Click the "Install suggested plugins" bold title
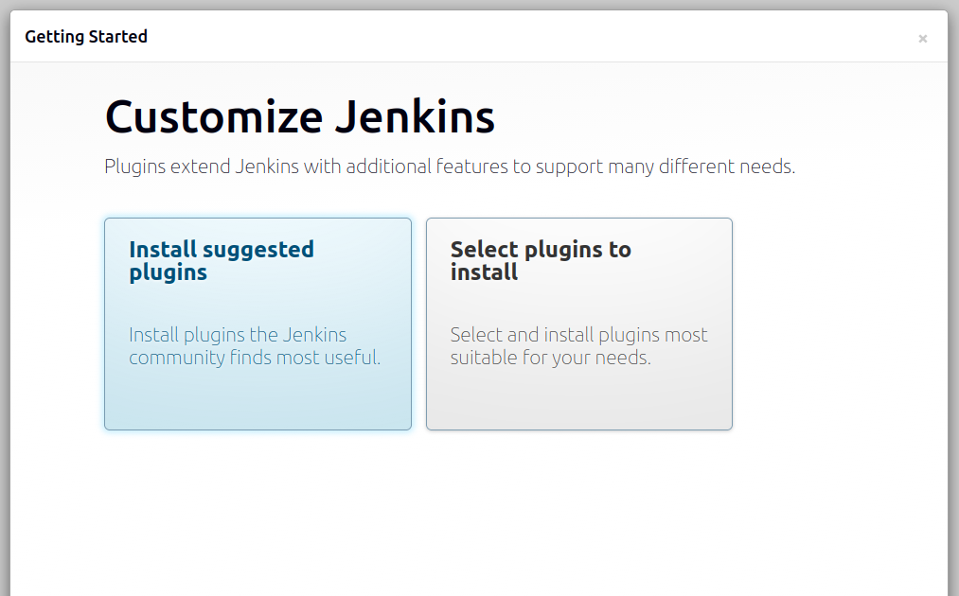 [x=222, y=260]
